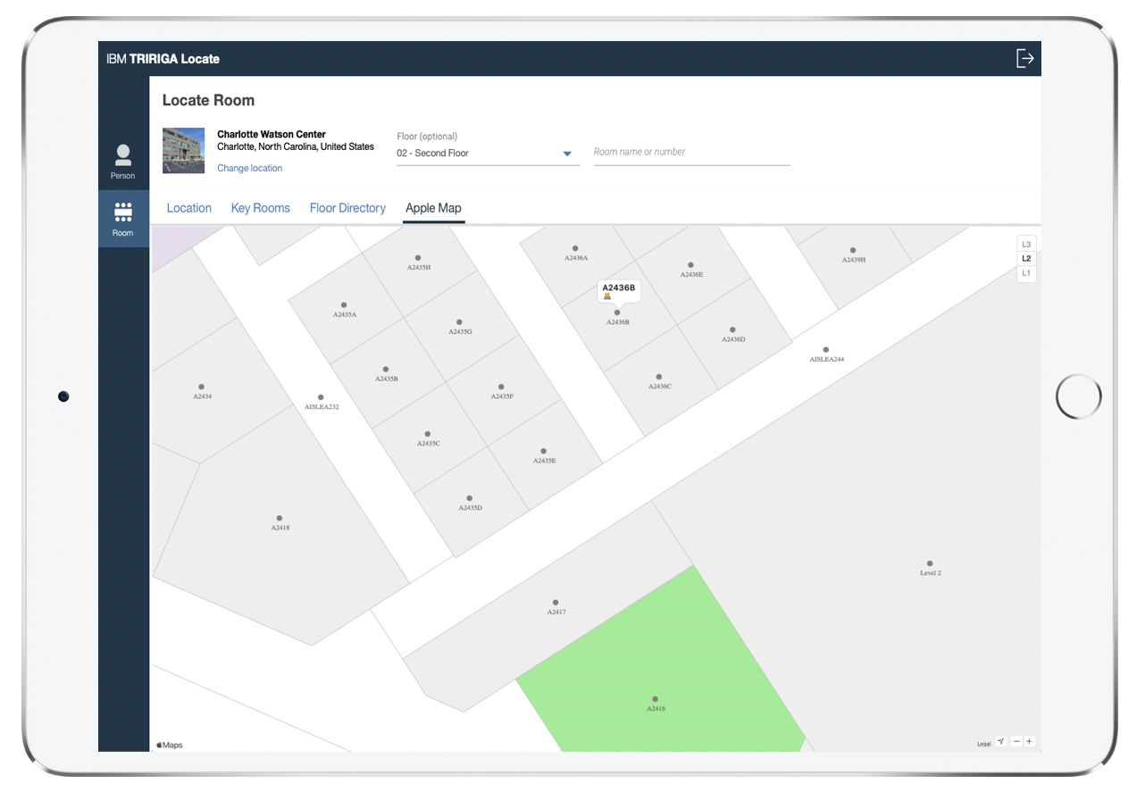Select the Room sidebar item

pyautogui.click(x=123, y=219)
